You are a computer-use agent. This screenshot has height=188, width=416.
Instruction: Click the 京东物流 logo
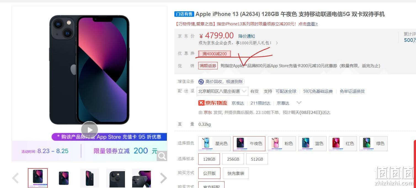pos(213,103)
